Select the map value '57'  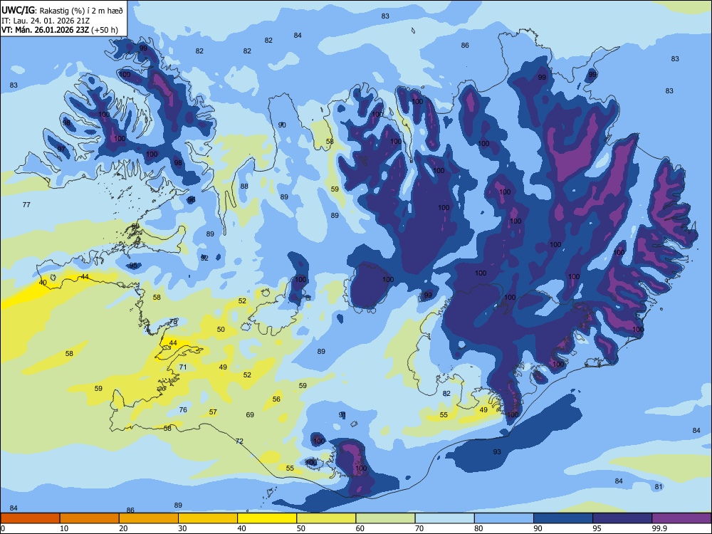click(213, 412)
